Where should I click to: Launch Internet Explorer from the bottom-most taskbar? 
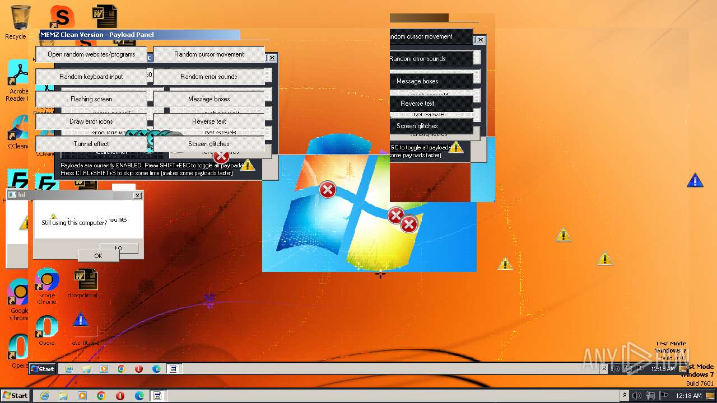click(44, 396)
